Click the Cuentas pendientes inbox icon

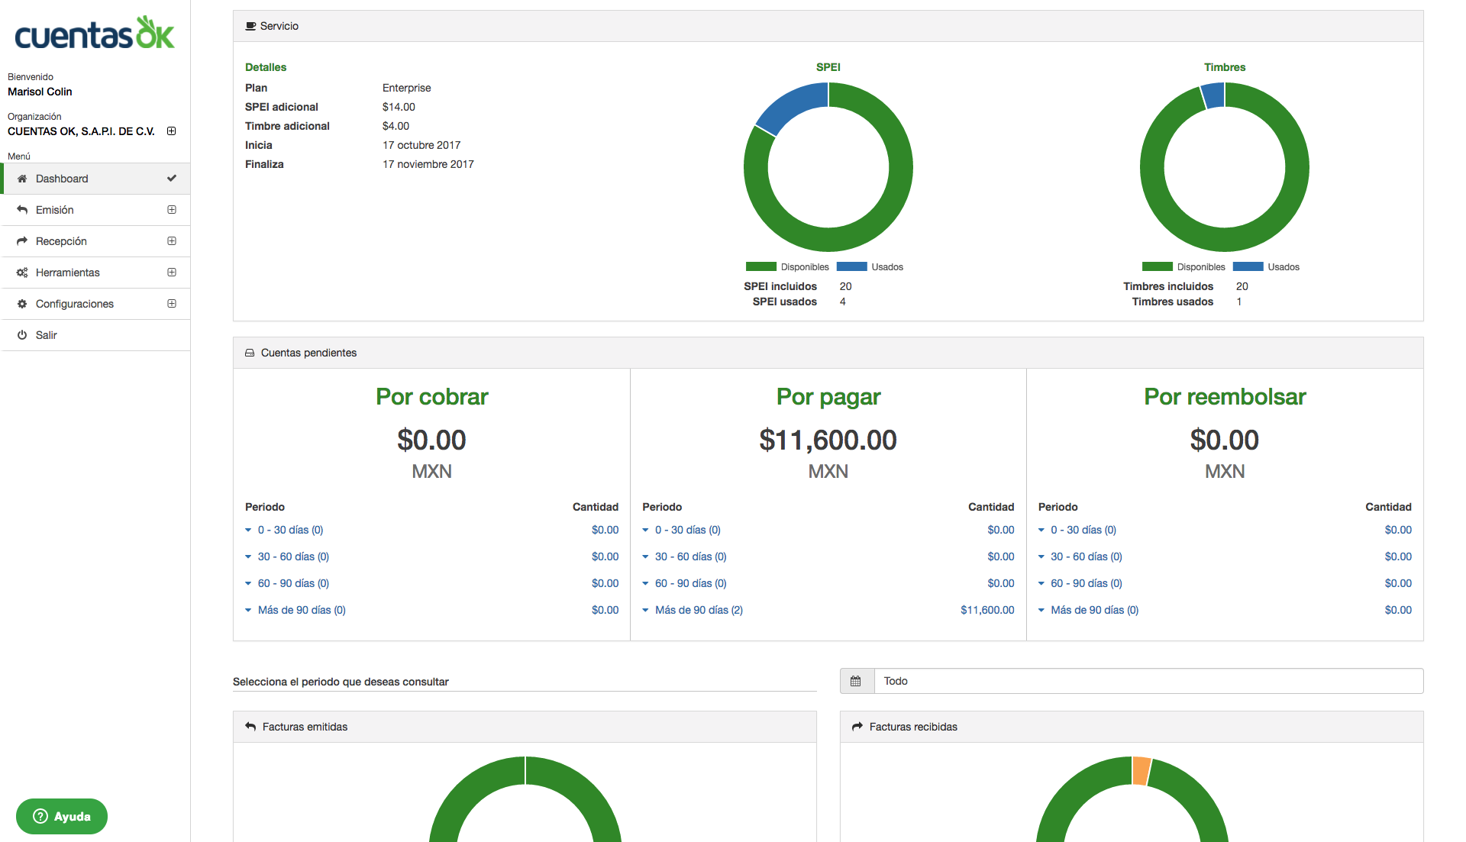250,353
